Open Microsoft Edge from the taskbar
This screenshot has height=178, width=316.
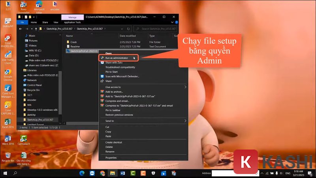pos(82,173)
